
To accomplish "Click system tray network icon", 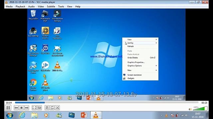I will pos(182,115).
